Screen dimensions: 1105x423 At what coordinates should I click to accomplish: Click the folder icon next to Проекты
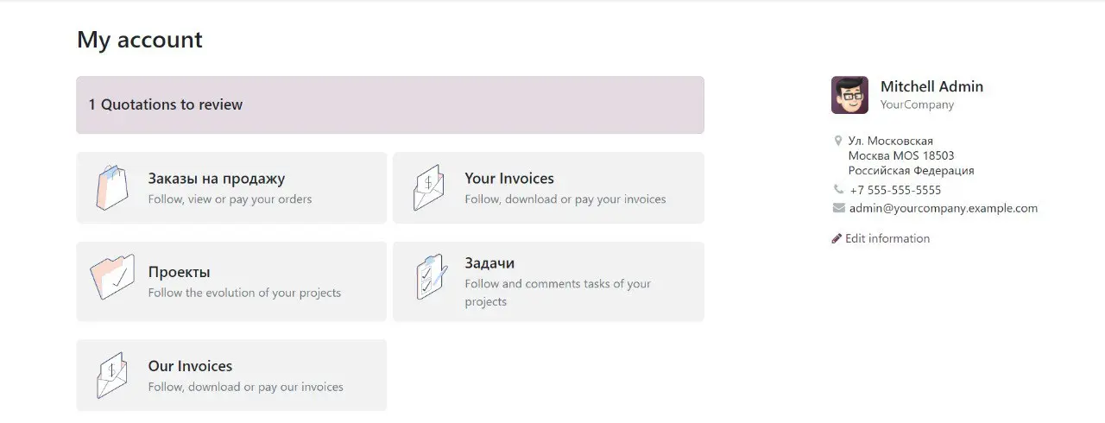pyautogui.click(x=112, y=276)
